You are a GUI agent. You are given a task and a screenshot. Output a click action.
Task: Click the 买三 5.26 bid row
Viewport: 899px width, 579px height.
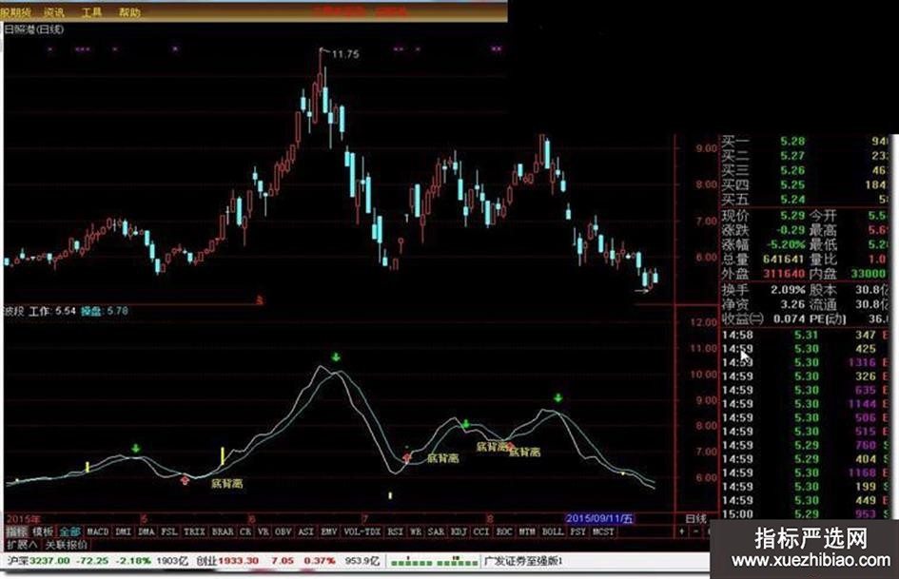click(806, 170)
